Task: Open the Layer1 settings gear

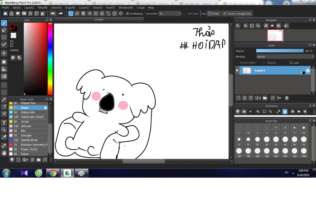Action: point(308,70)
